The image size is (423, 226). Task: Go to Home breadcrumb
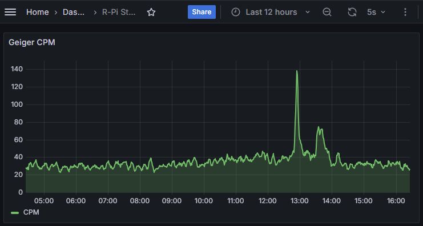point(38,12)
